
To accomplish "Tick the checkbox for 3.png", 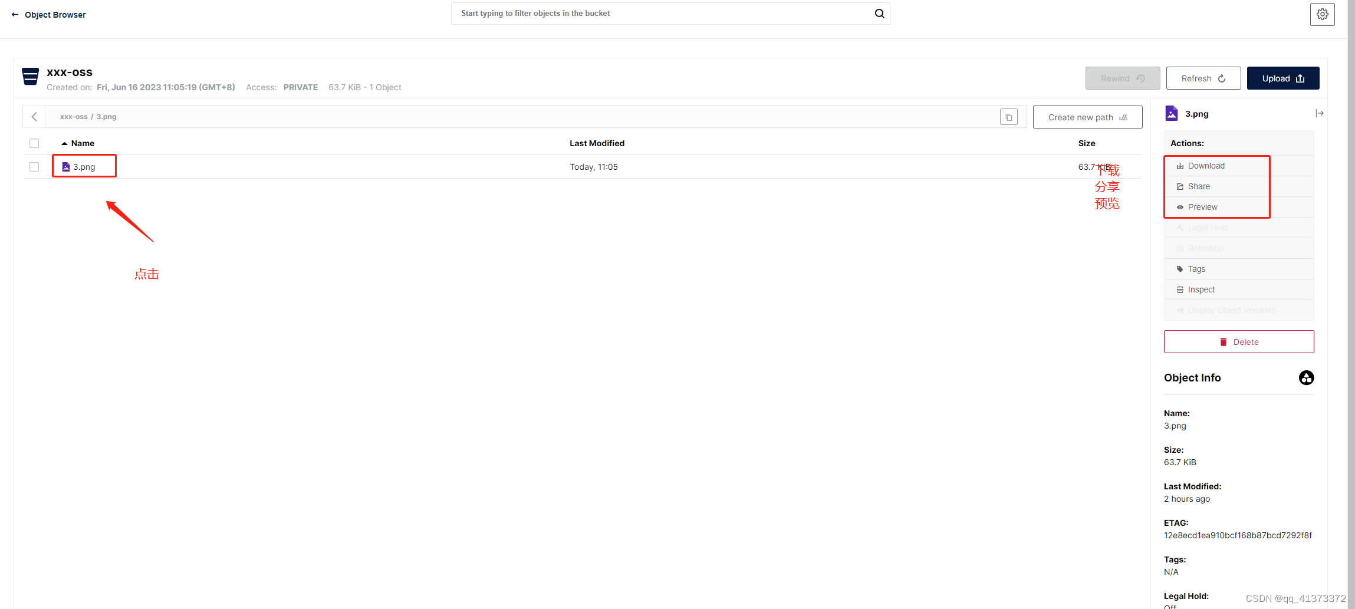I will (x=34, y=167).
